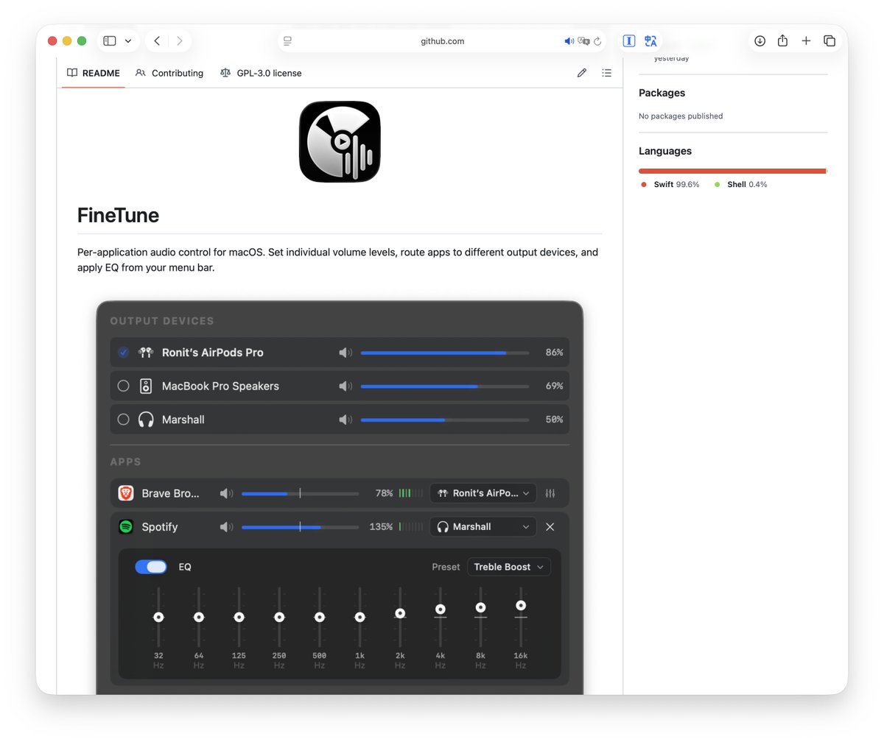This screenshot has width=884, height=742.
Task: Open the translate extension icon
Action: (650, 41)
